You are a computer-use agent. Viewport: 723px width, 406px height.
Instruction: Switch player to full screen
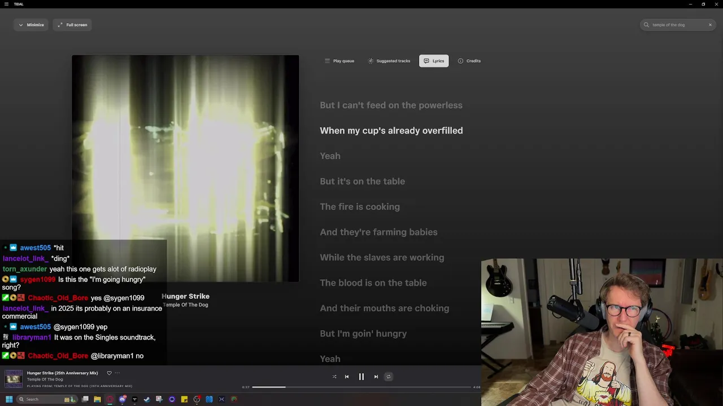click(72, 25)
